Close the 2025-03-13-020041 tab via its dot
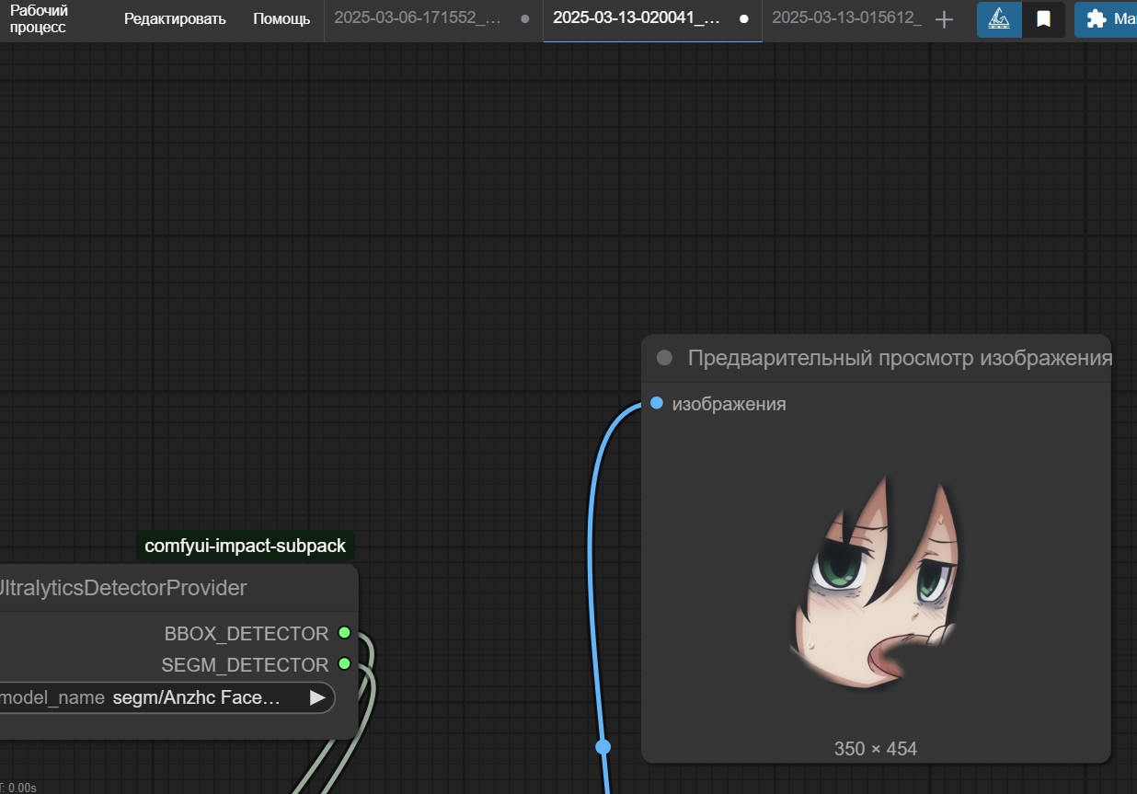This screenshot has height=794, width=1137. point(743,18)
